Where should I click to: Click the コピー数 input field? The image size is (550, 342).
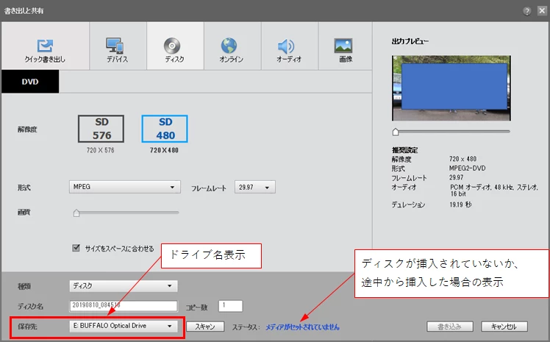[230, 305]
